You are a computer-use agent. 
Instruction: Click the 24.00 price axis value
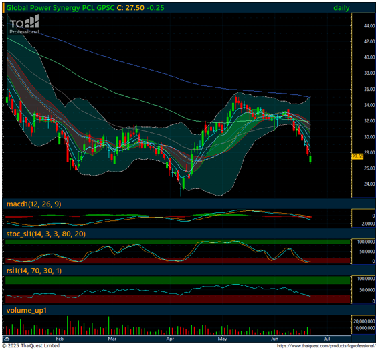click(369, 184)
